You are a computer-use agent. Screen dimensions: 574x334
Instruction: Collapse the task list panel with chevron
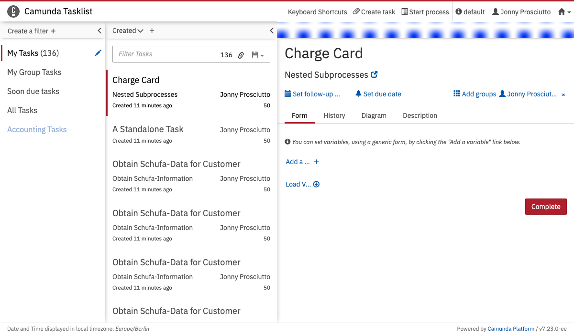click(x=272, y=31)
